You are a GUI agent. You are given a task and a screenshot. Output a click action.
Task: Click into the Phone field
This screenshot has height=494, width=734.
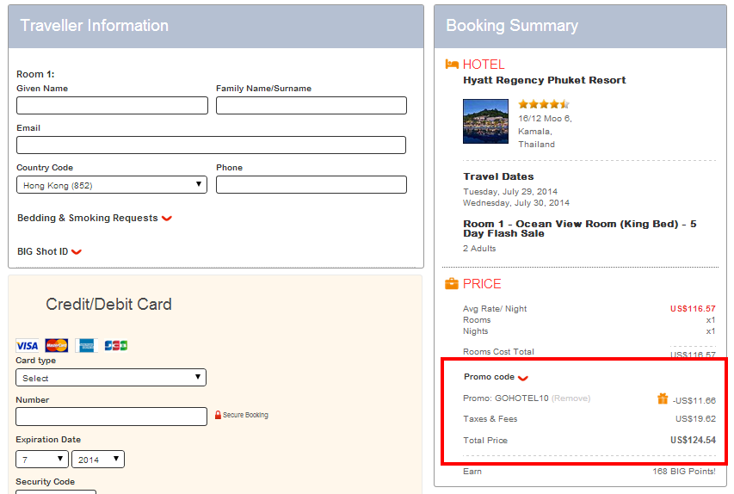pyautogui.click(x=311, y=184)
